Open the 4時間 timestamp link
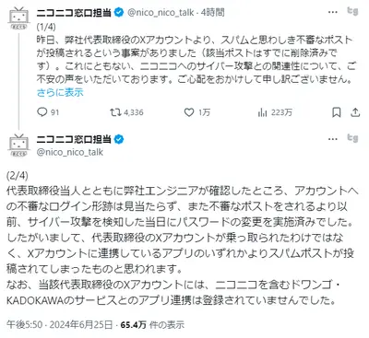The height and width of the screenshot is (338, 369). click(x=212, y=13)
